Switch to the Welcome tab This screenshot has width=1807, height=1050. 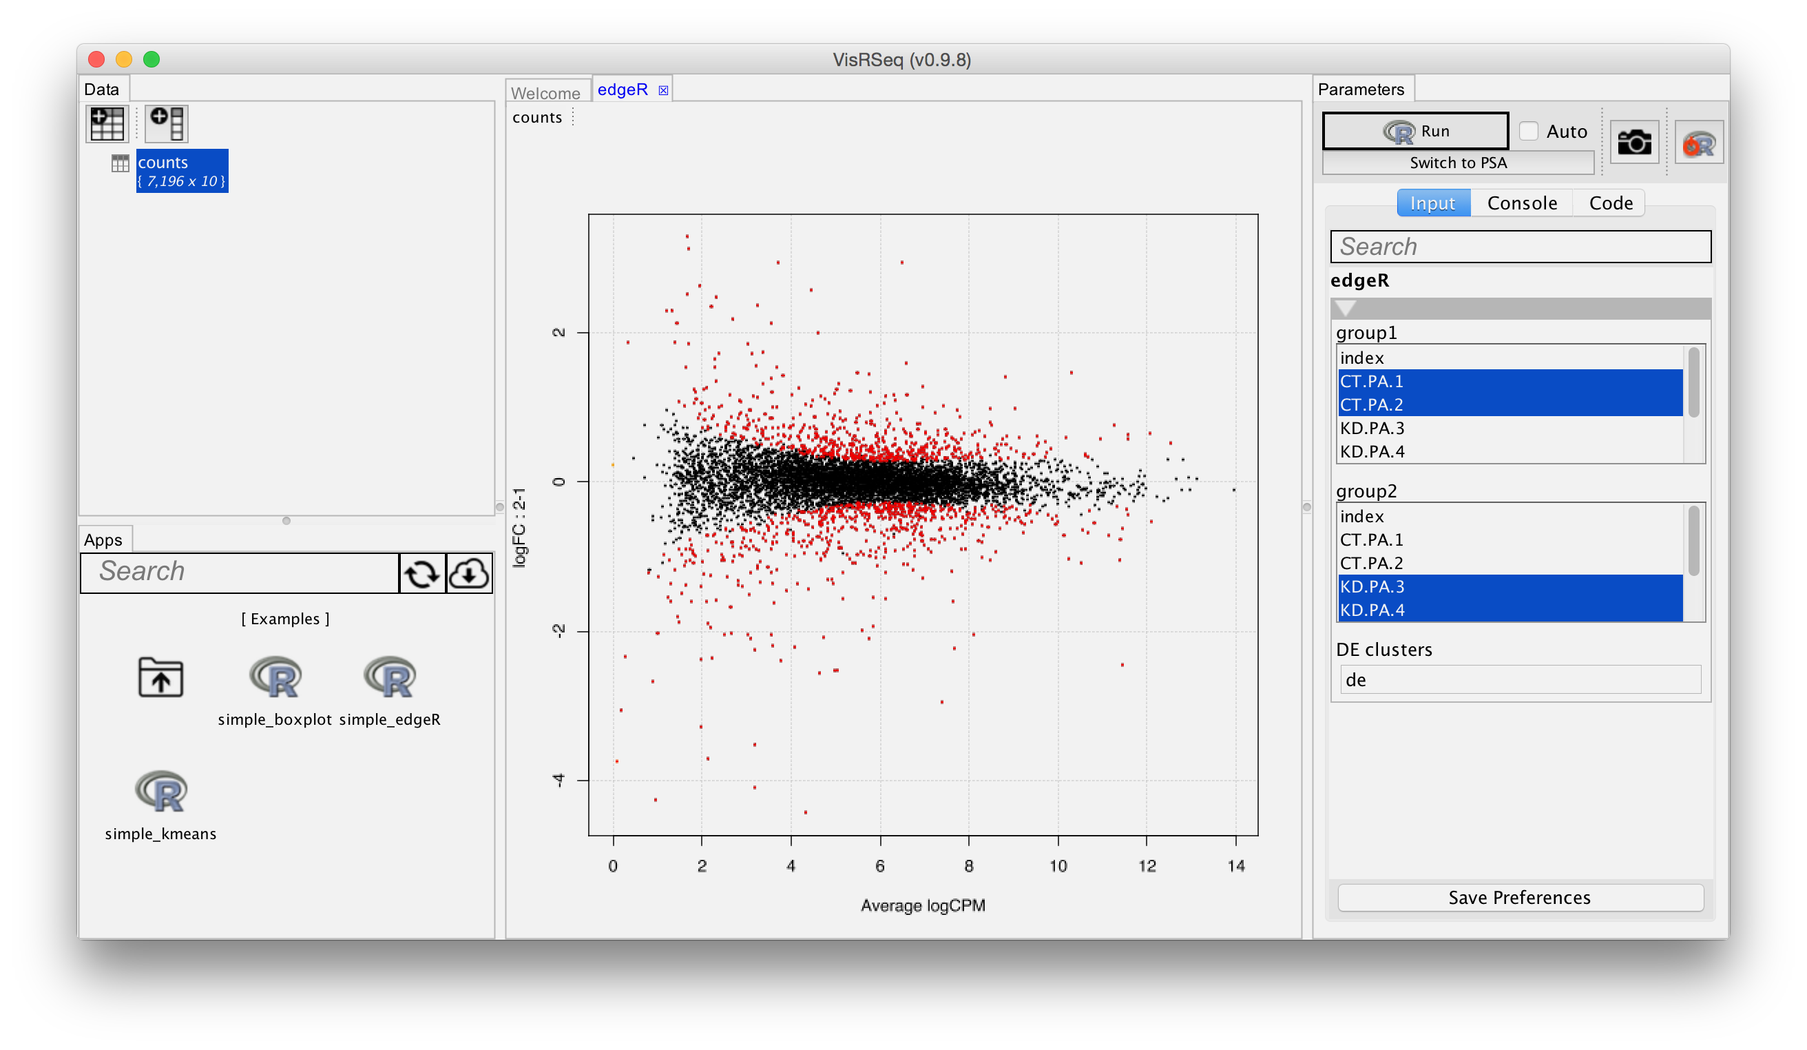pos(545,93)
